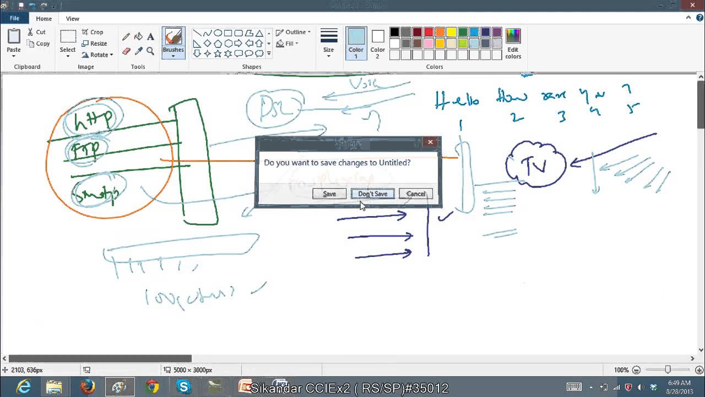Image resolution: width=705 pixels, height=397 pixels.
Task: Activate Color 2 background selector
Action: click(377, 44)
